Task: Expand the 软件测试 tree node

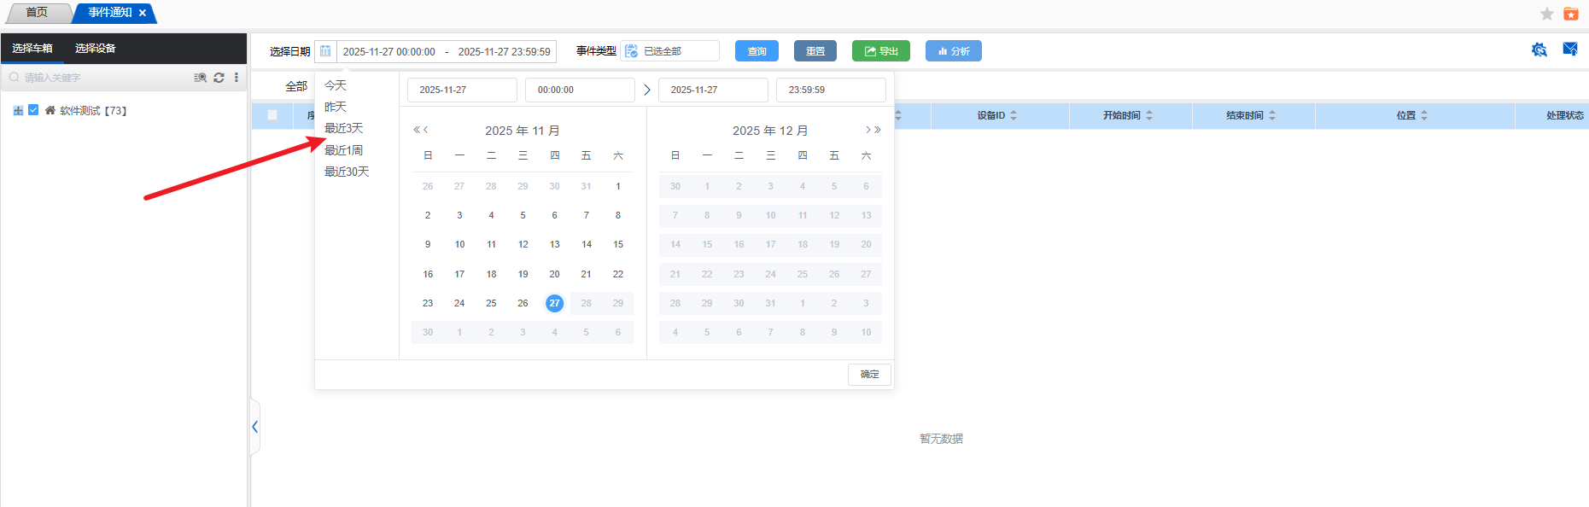Action: click(18, 111)
